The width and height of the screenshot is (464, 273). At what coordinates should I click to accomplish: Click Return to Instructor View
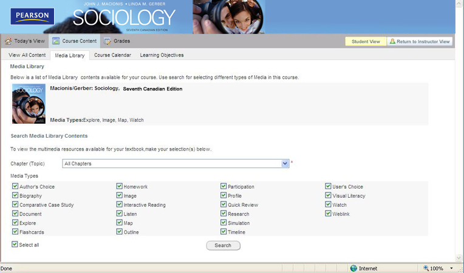click(420, 41)
